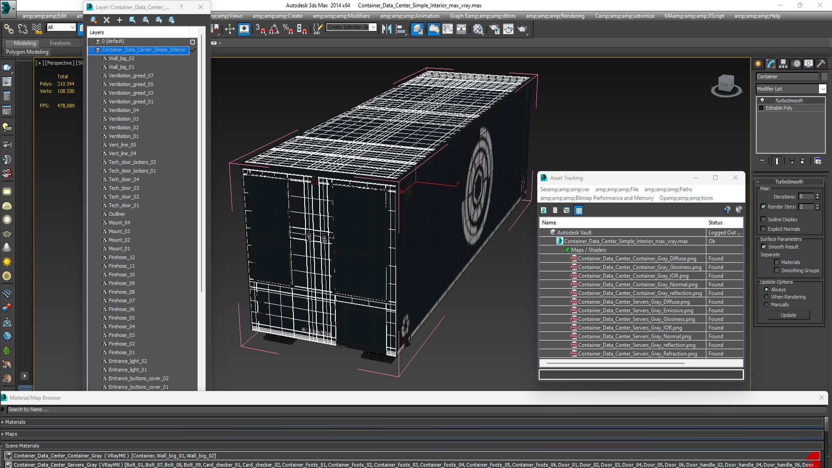
Task: Collapse Container_Data_Center_Simple_Interior layer
Action: tap(91, 50)
